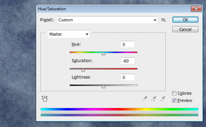Confirm changes with the OK button

pyautogui.click(x=185, y=20)
